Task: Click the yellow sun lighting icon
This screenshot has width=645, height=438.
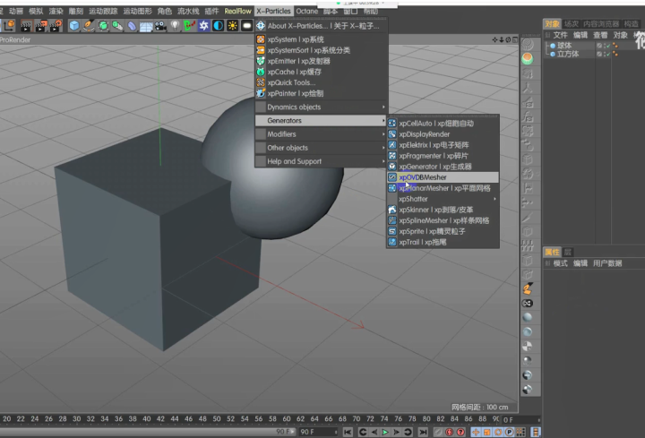Action: [x=232, y=26]
